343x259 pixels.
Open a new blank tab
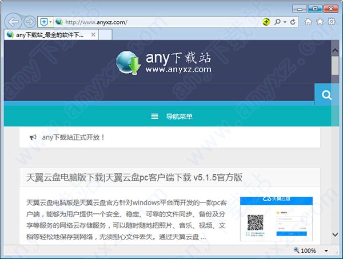coord(105,35)
